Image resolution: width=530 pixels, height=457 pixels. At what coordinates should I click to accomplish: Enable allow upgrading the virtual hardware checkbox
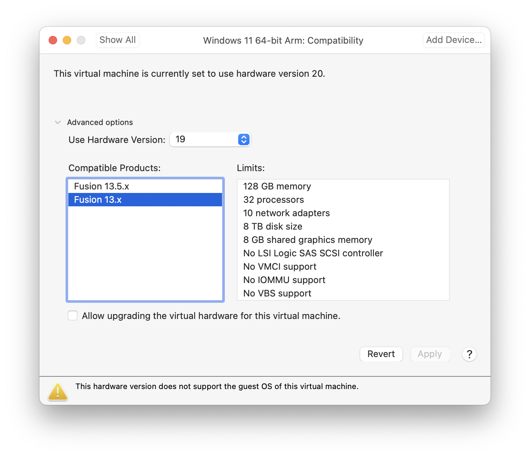(73, 315)
